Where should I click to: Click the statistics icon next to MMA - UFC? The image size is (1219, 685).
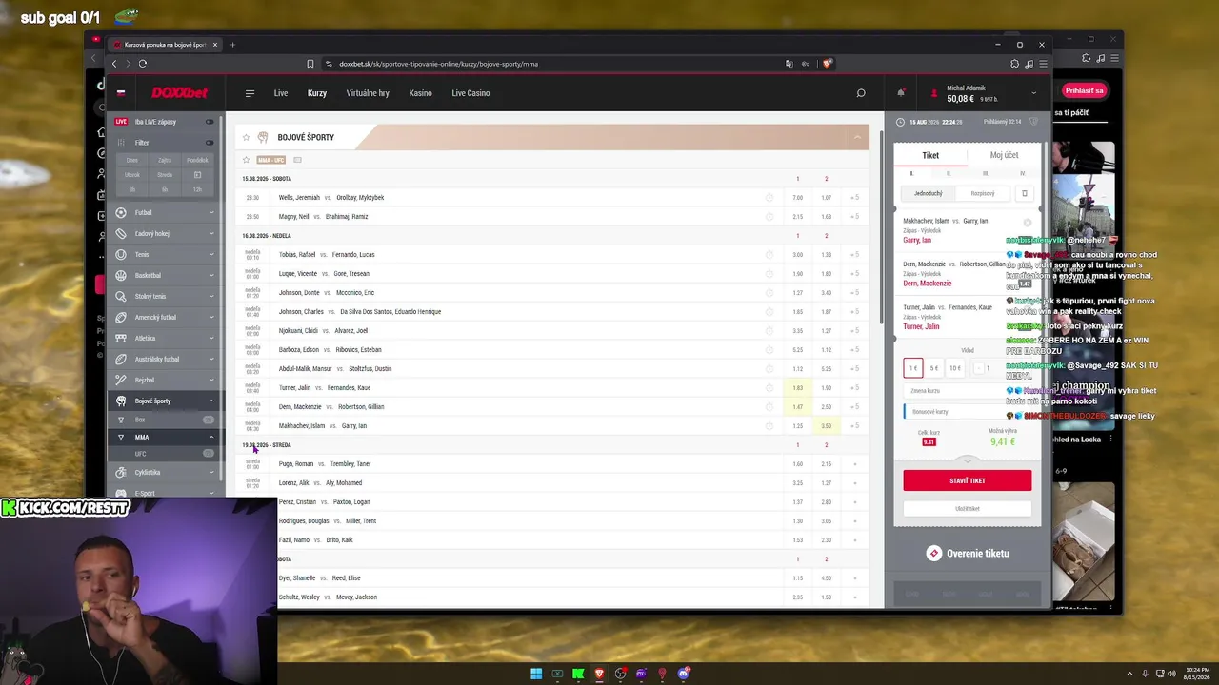point(297,160)
